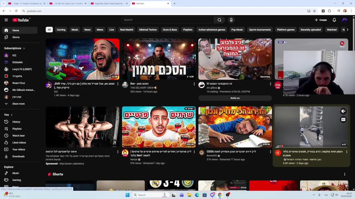
Task: Open the Shorts shelf options menu
Action: click(344, 174)
